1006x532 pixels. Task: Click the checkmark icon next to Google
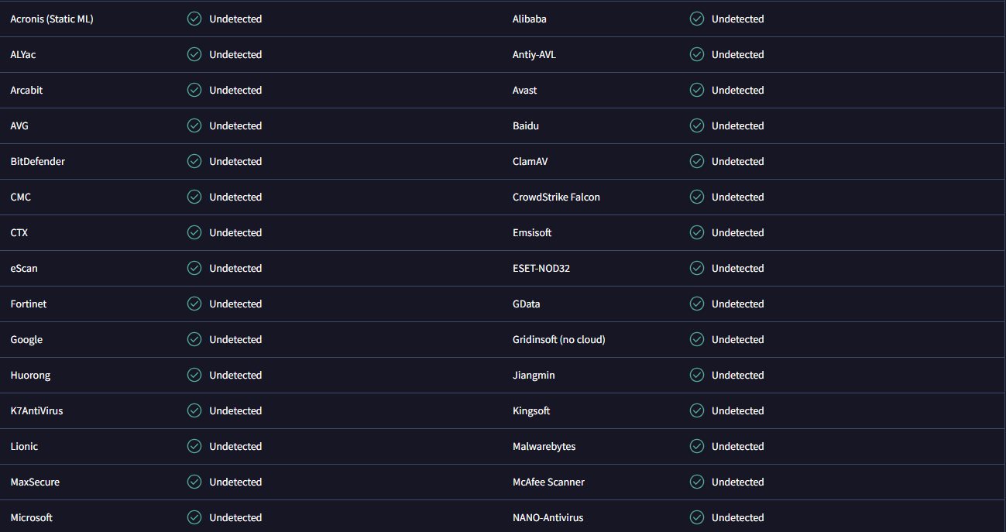click(x=194, y=339)
